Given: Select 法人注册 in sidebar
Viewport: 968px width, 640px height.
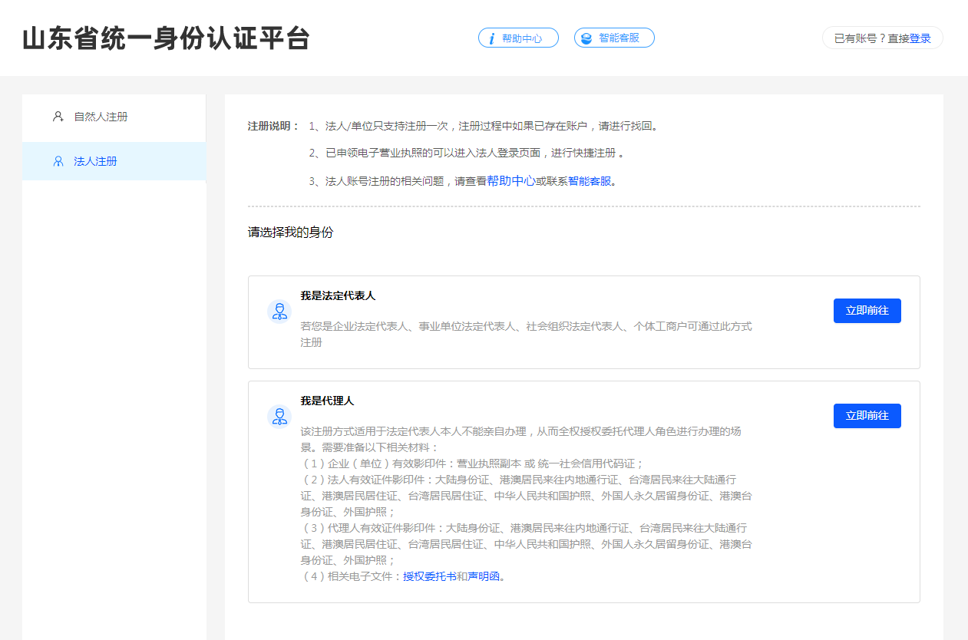Looking at the screenshot, I should coord(114,161).
